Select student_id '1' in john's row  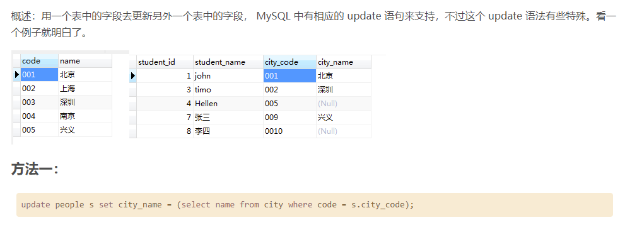point(165,76)
